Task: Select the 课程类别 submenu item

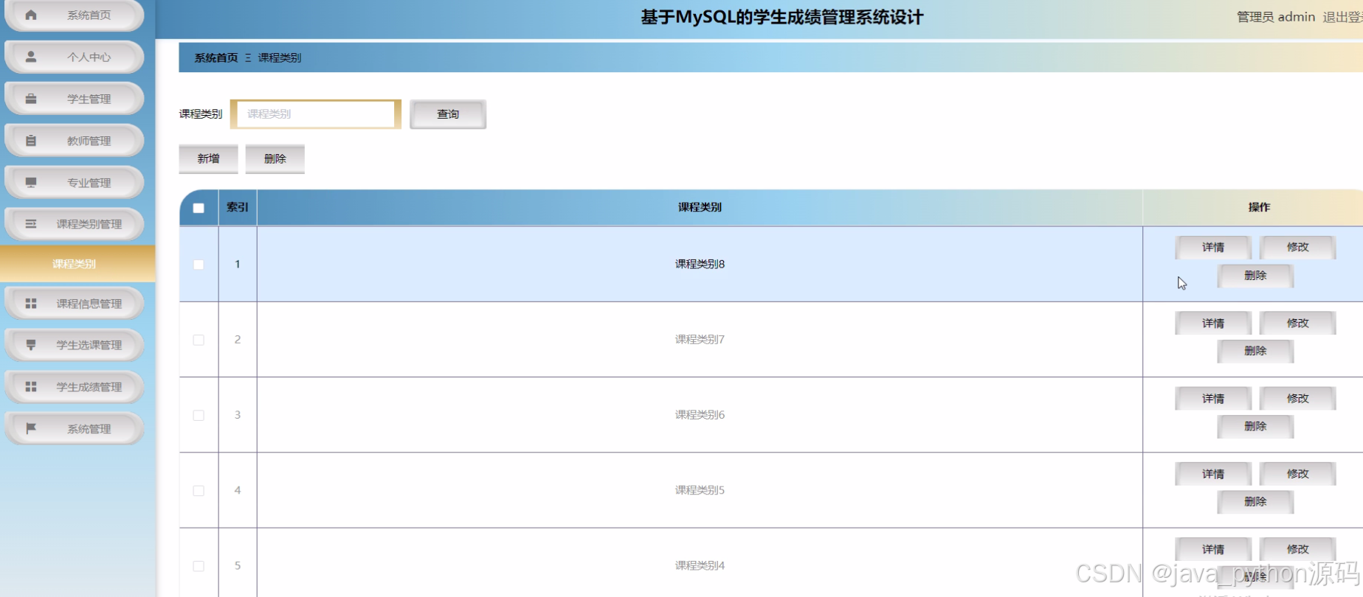Action: [x=77, y=264]
